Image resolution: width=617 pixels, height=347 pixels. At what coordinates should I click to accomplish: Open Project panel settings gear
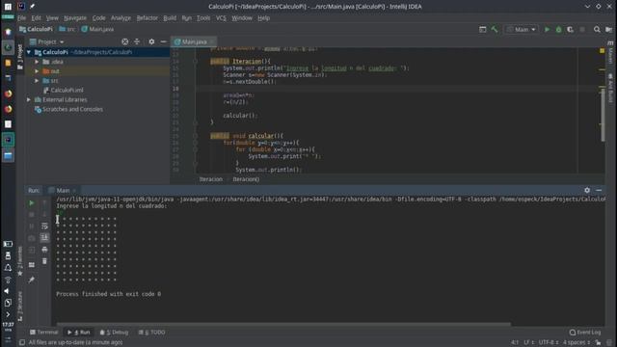(151, 41)
